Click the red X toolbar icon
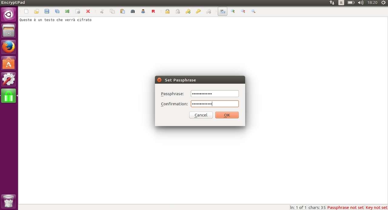Viewport: 388px width, 210px height. pos(88,11)
